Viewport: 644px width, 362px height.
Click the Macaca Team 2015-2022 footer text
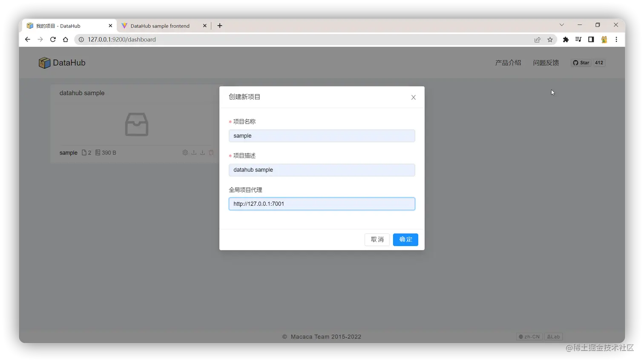pos(326,337)
